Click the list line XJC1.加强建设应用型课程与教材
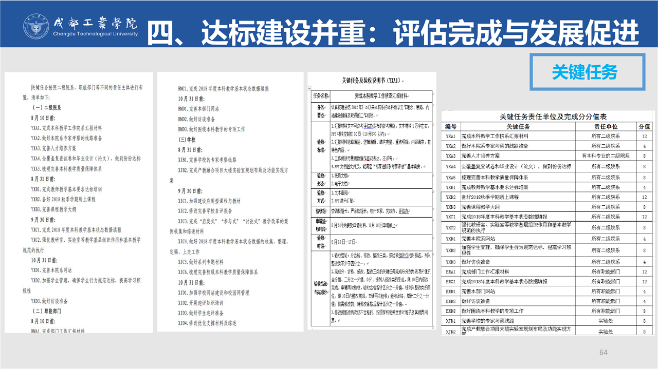This screenshot has width=658, height=369. 209,201
